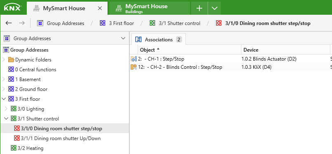Viewport: 332px width, 154px height.
Task: Expand the 3/0 Lighting middle group
Action: (x=6, y=109)
